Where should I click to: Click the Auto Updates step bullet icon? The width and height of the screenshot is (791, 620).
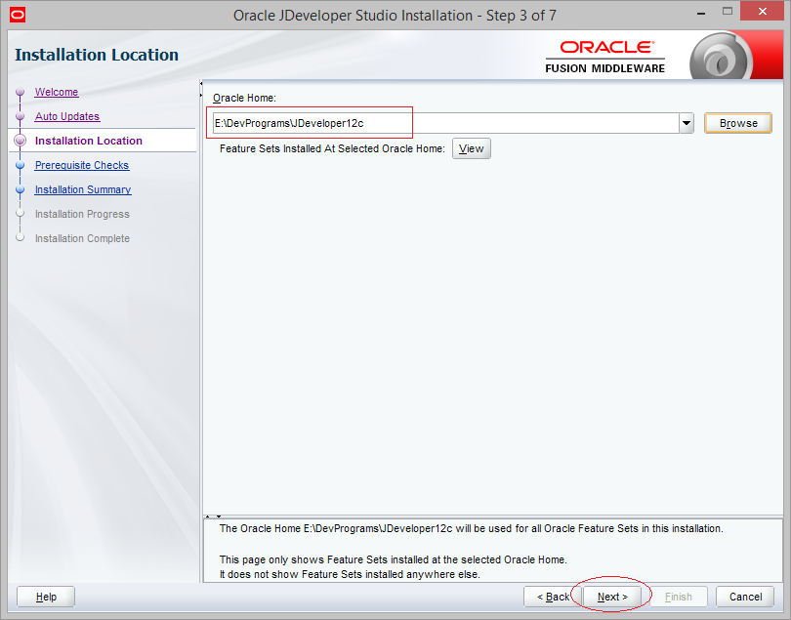pos(21,116)
